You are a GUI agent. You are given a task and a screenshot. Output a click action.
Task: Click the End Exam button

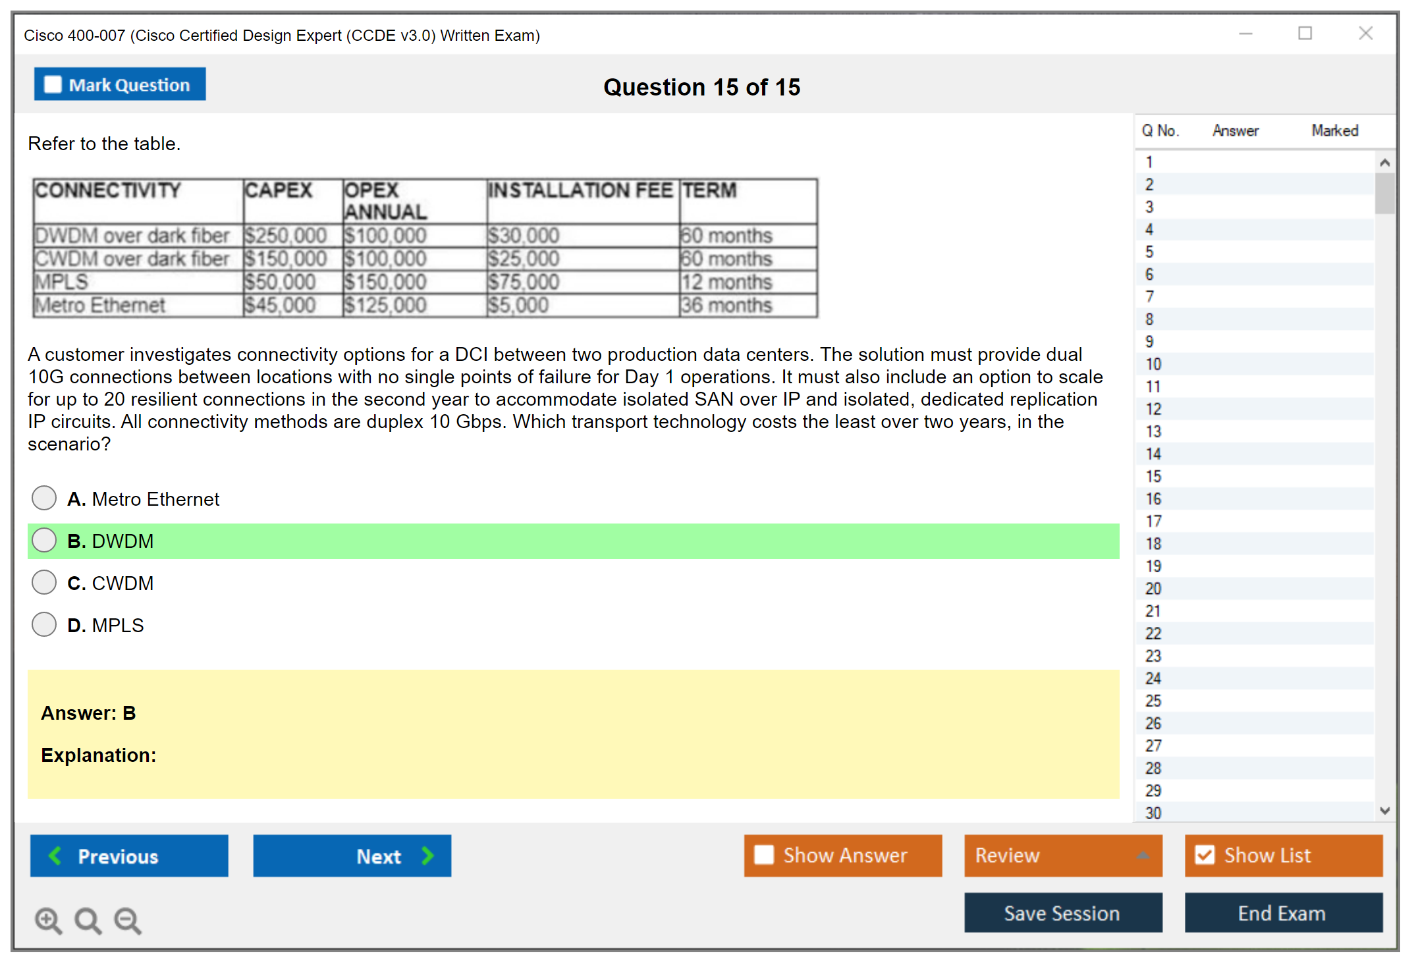[1282, 913]
